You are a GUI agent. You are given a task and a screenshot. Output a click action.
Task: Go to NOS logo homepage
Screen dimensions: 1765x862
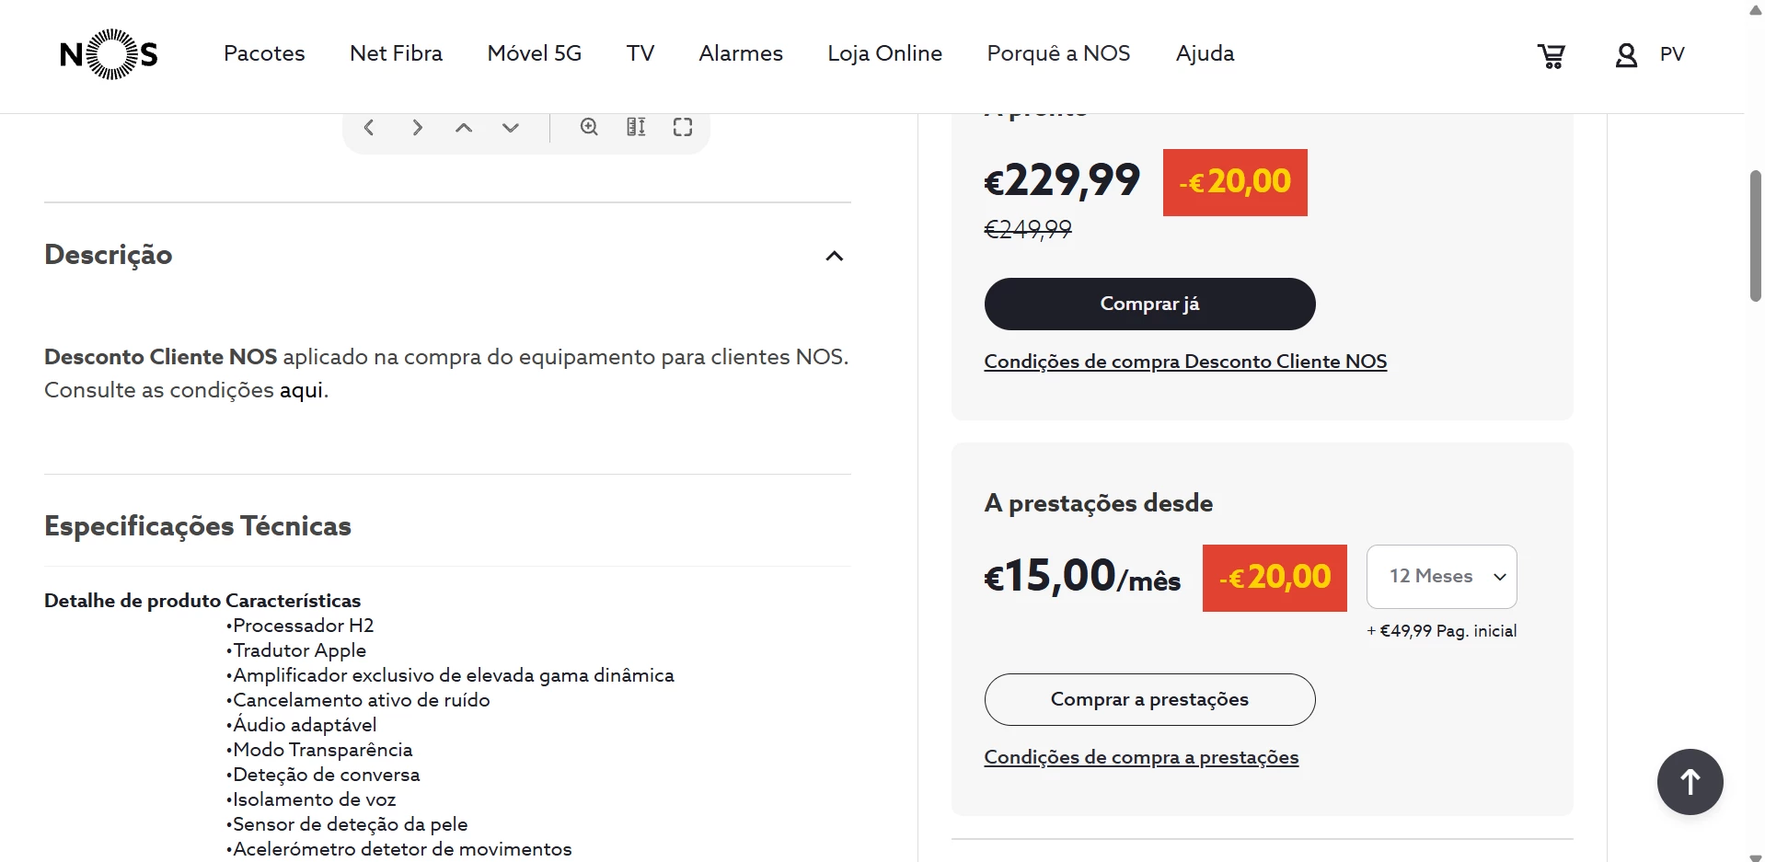click(x=110, y=54)
